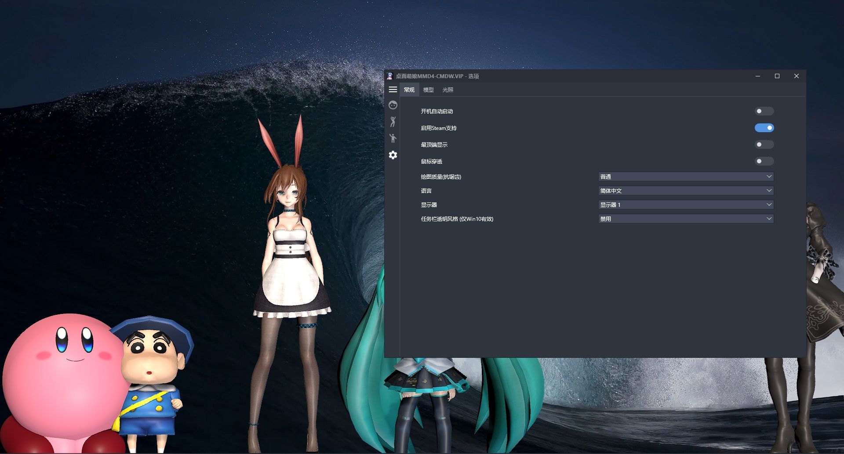The image size is (844, 454).
Task: Turn on 最顶端显示 toggle
Action: click(x=764, y=144)
